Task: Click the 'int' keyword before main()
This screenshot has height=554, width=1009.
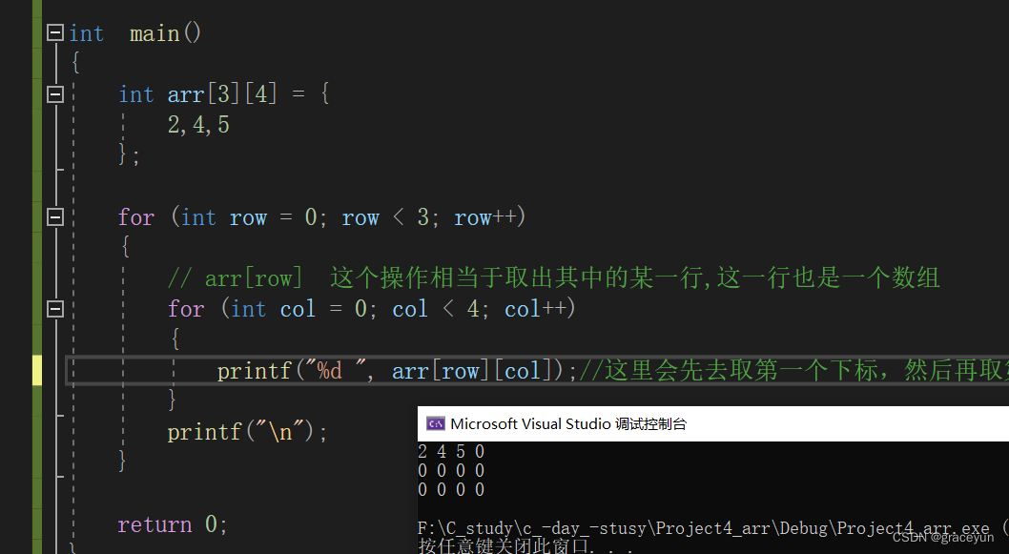Action: click(x=86, y=32)
